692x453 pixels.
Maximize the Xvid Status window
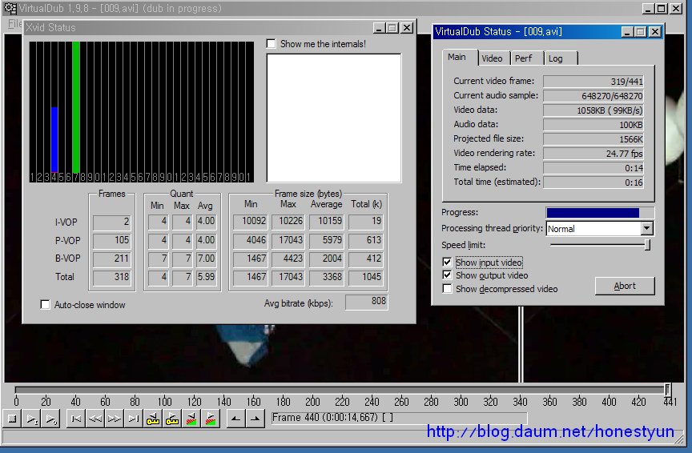point(392,28)
